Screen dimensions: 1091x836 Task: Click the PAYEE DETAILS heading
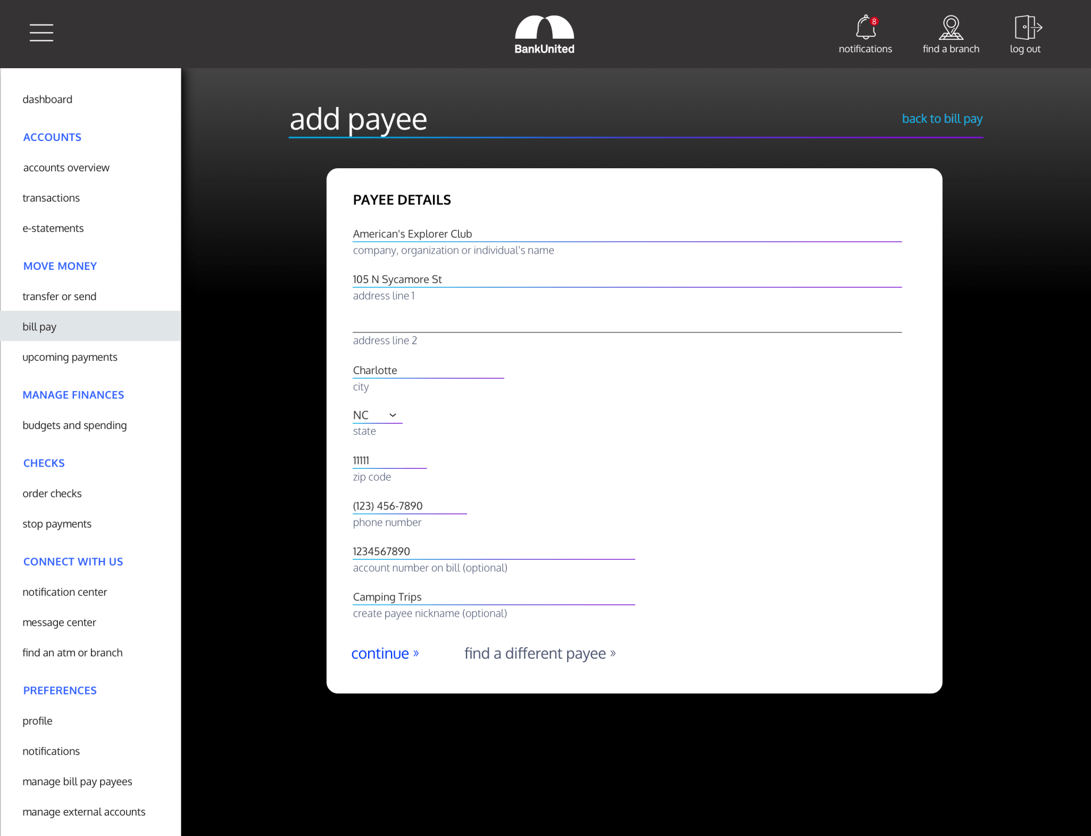click(x=402, y=200)
